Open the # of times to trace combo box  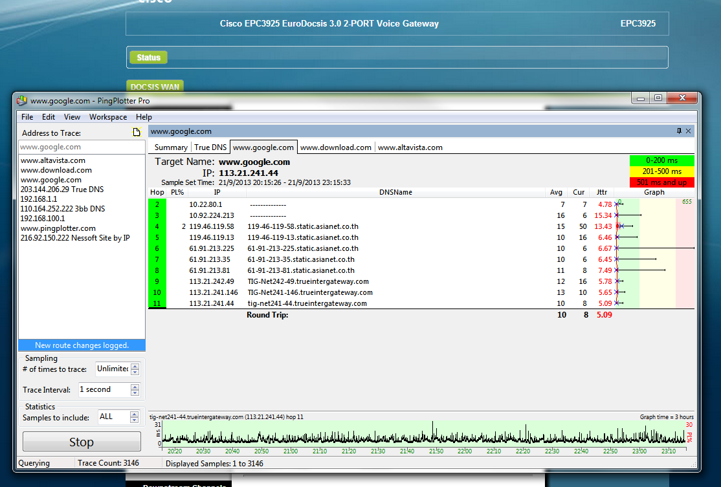113,369
